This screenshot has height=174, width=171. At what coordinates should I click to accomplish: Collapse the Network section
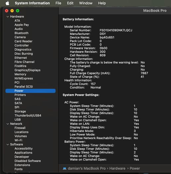coord(8,124)
